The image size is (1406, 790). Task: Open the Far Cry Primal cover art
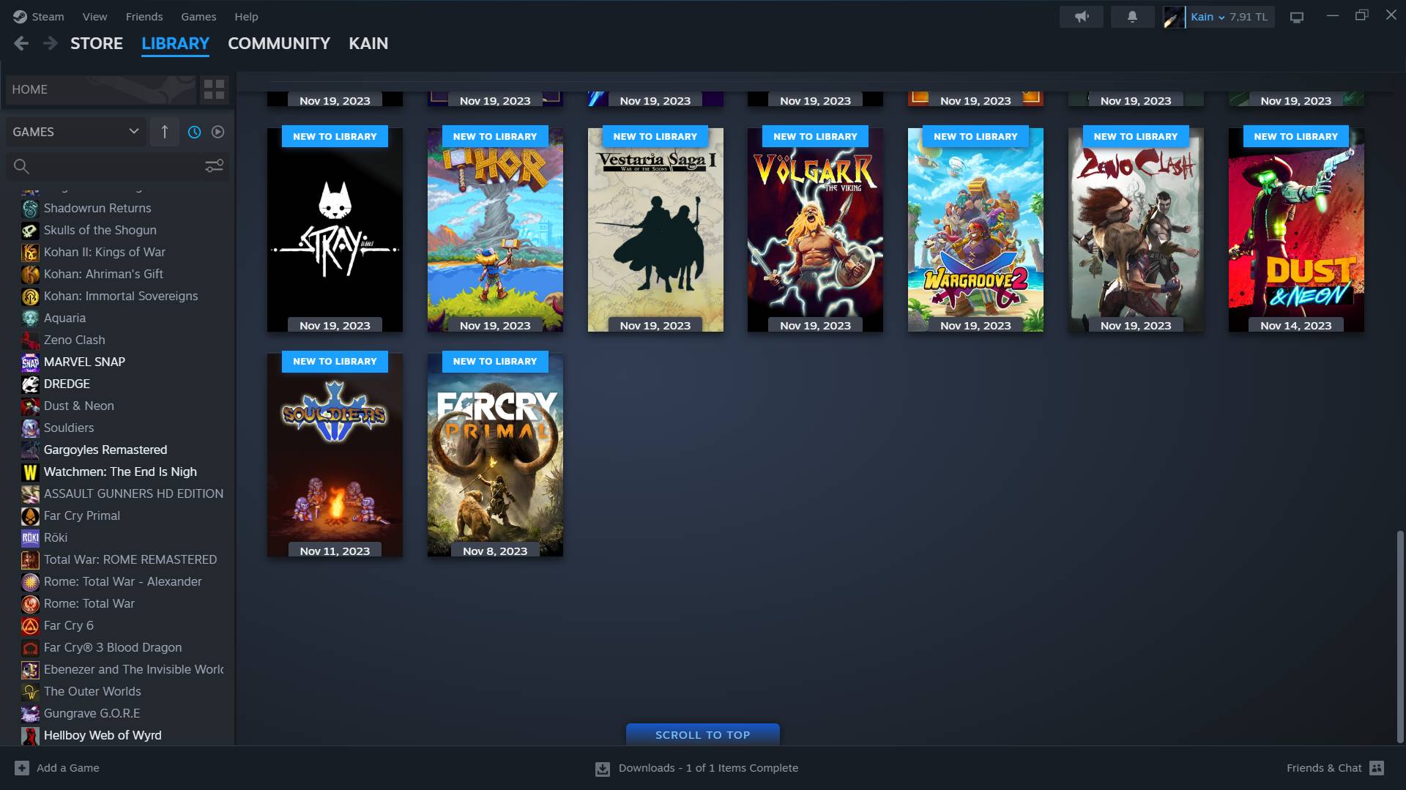pos(495,455)
